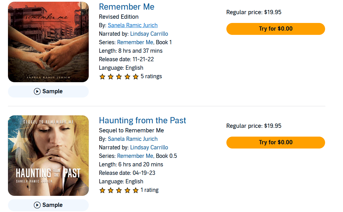This screenshot has height=212, width=343.
Task: View the 1 rating for Haunting from the Past
Action: point(150,190)
